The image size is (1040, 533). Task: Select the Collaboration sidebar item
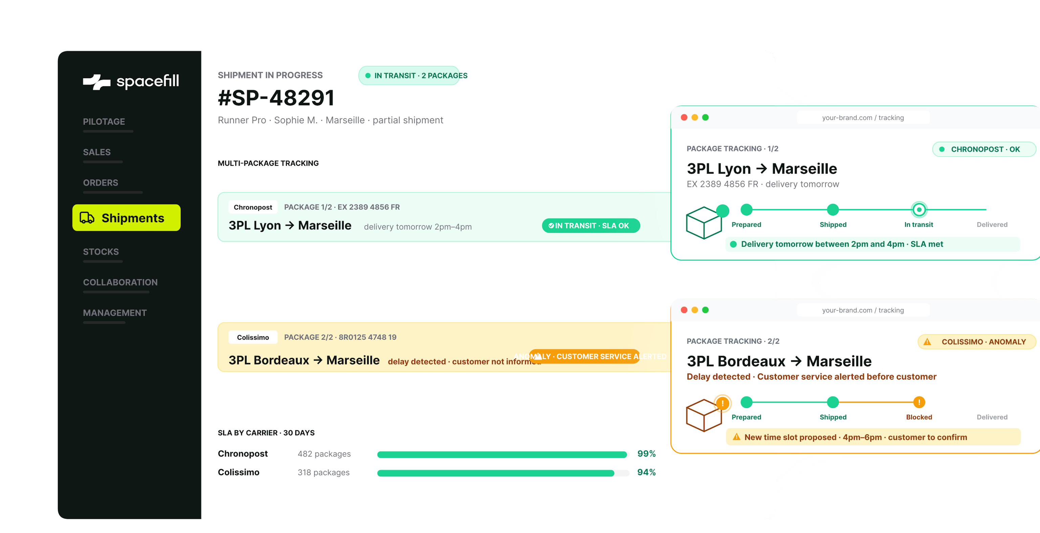point(120,283)
